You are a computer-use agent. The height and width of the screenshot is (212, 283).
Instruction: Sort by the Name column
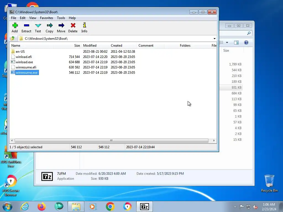32,46
